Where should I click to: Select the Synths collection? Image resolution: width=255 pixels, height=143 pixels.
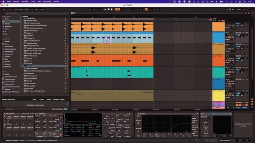pos(11,19)
